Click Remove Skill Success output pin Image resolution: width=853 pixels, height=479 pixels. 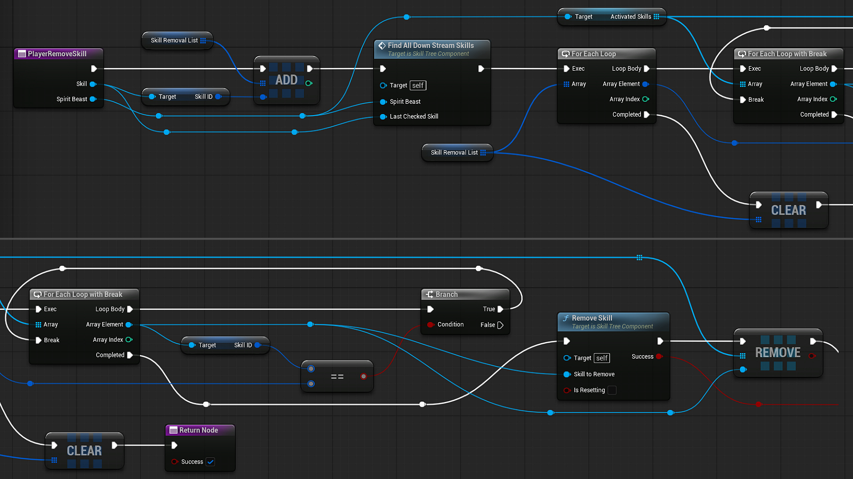[659, 357]
